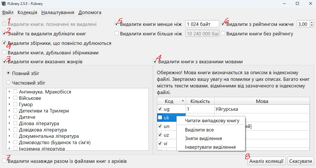316x168 pixels.
Task: Choose 'Читати випадкову книгу' from context menu
Action: click(212, 121)
